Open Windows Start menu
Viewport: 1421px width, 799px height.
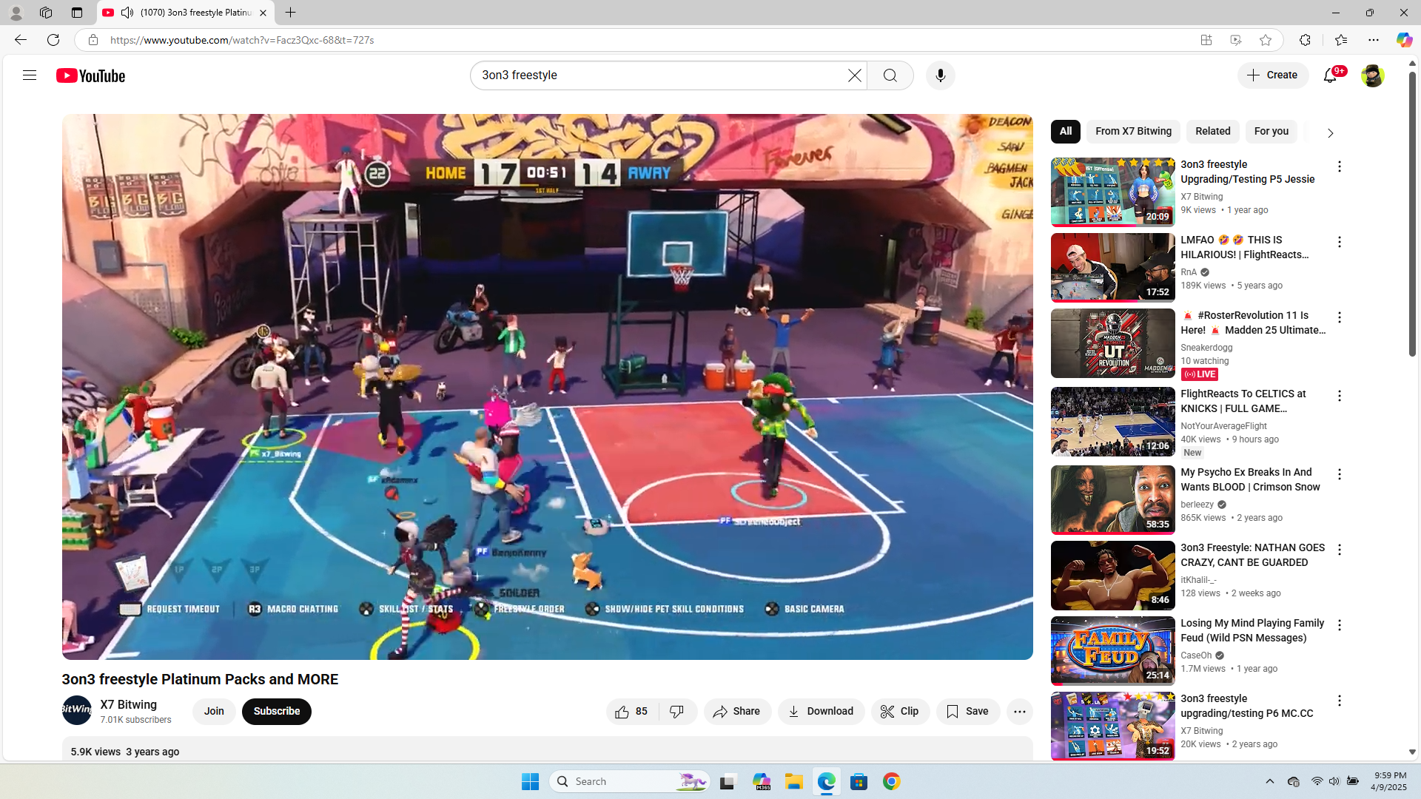tap(530, 781)
